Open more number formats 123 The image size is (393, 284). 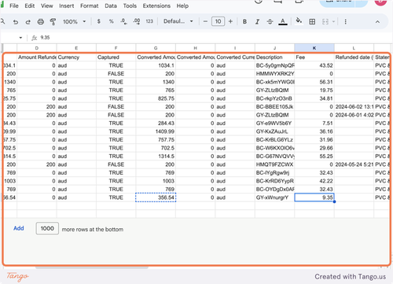(x=149, y=21)
